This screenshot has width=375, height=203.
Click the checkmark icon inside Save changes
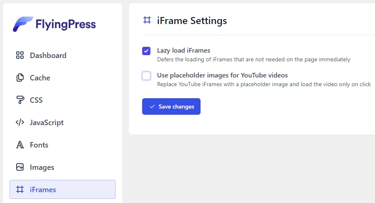point(152,106)
